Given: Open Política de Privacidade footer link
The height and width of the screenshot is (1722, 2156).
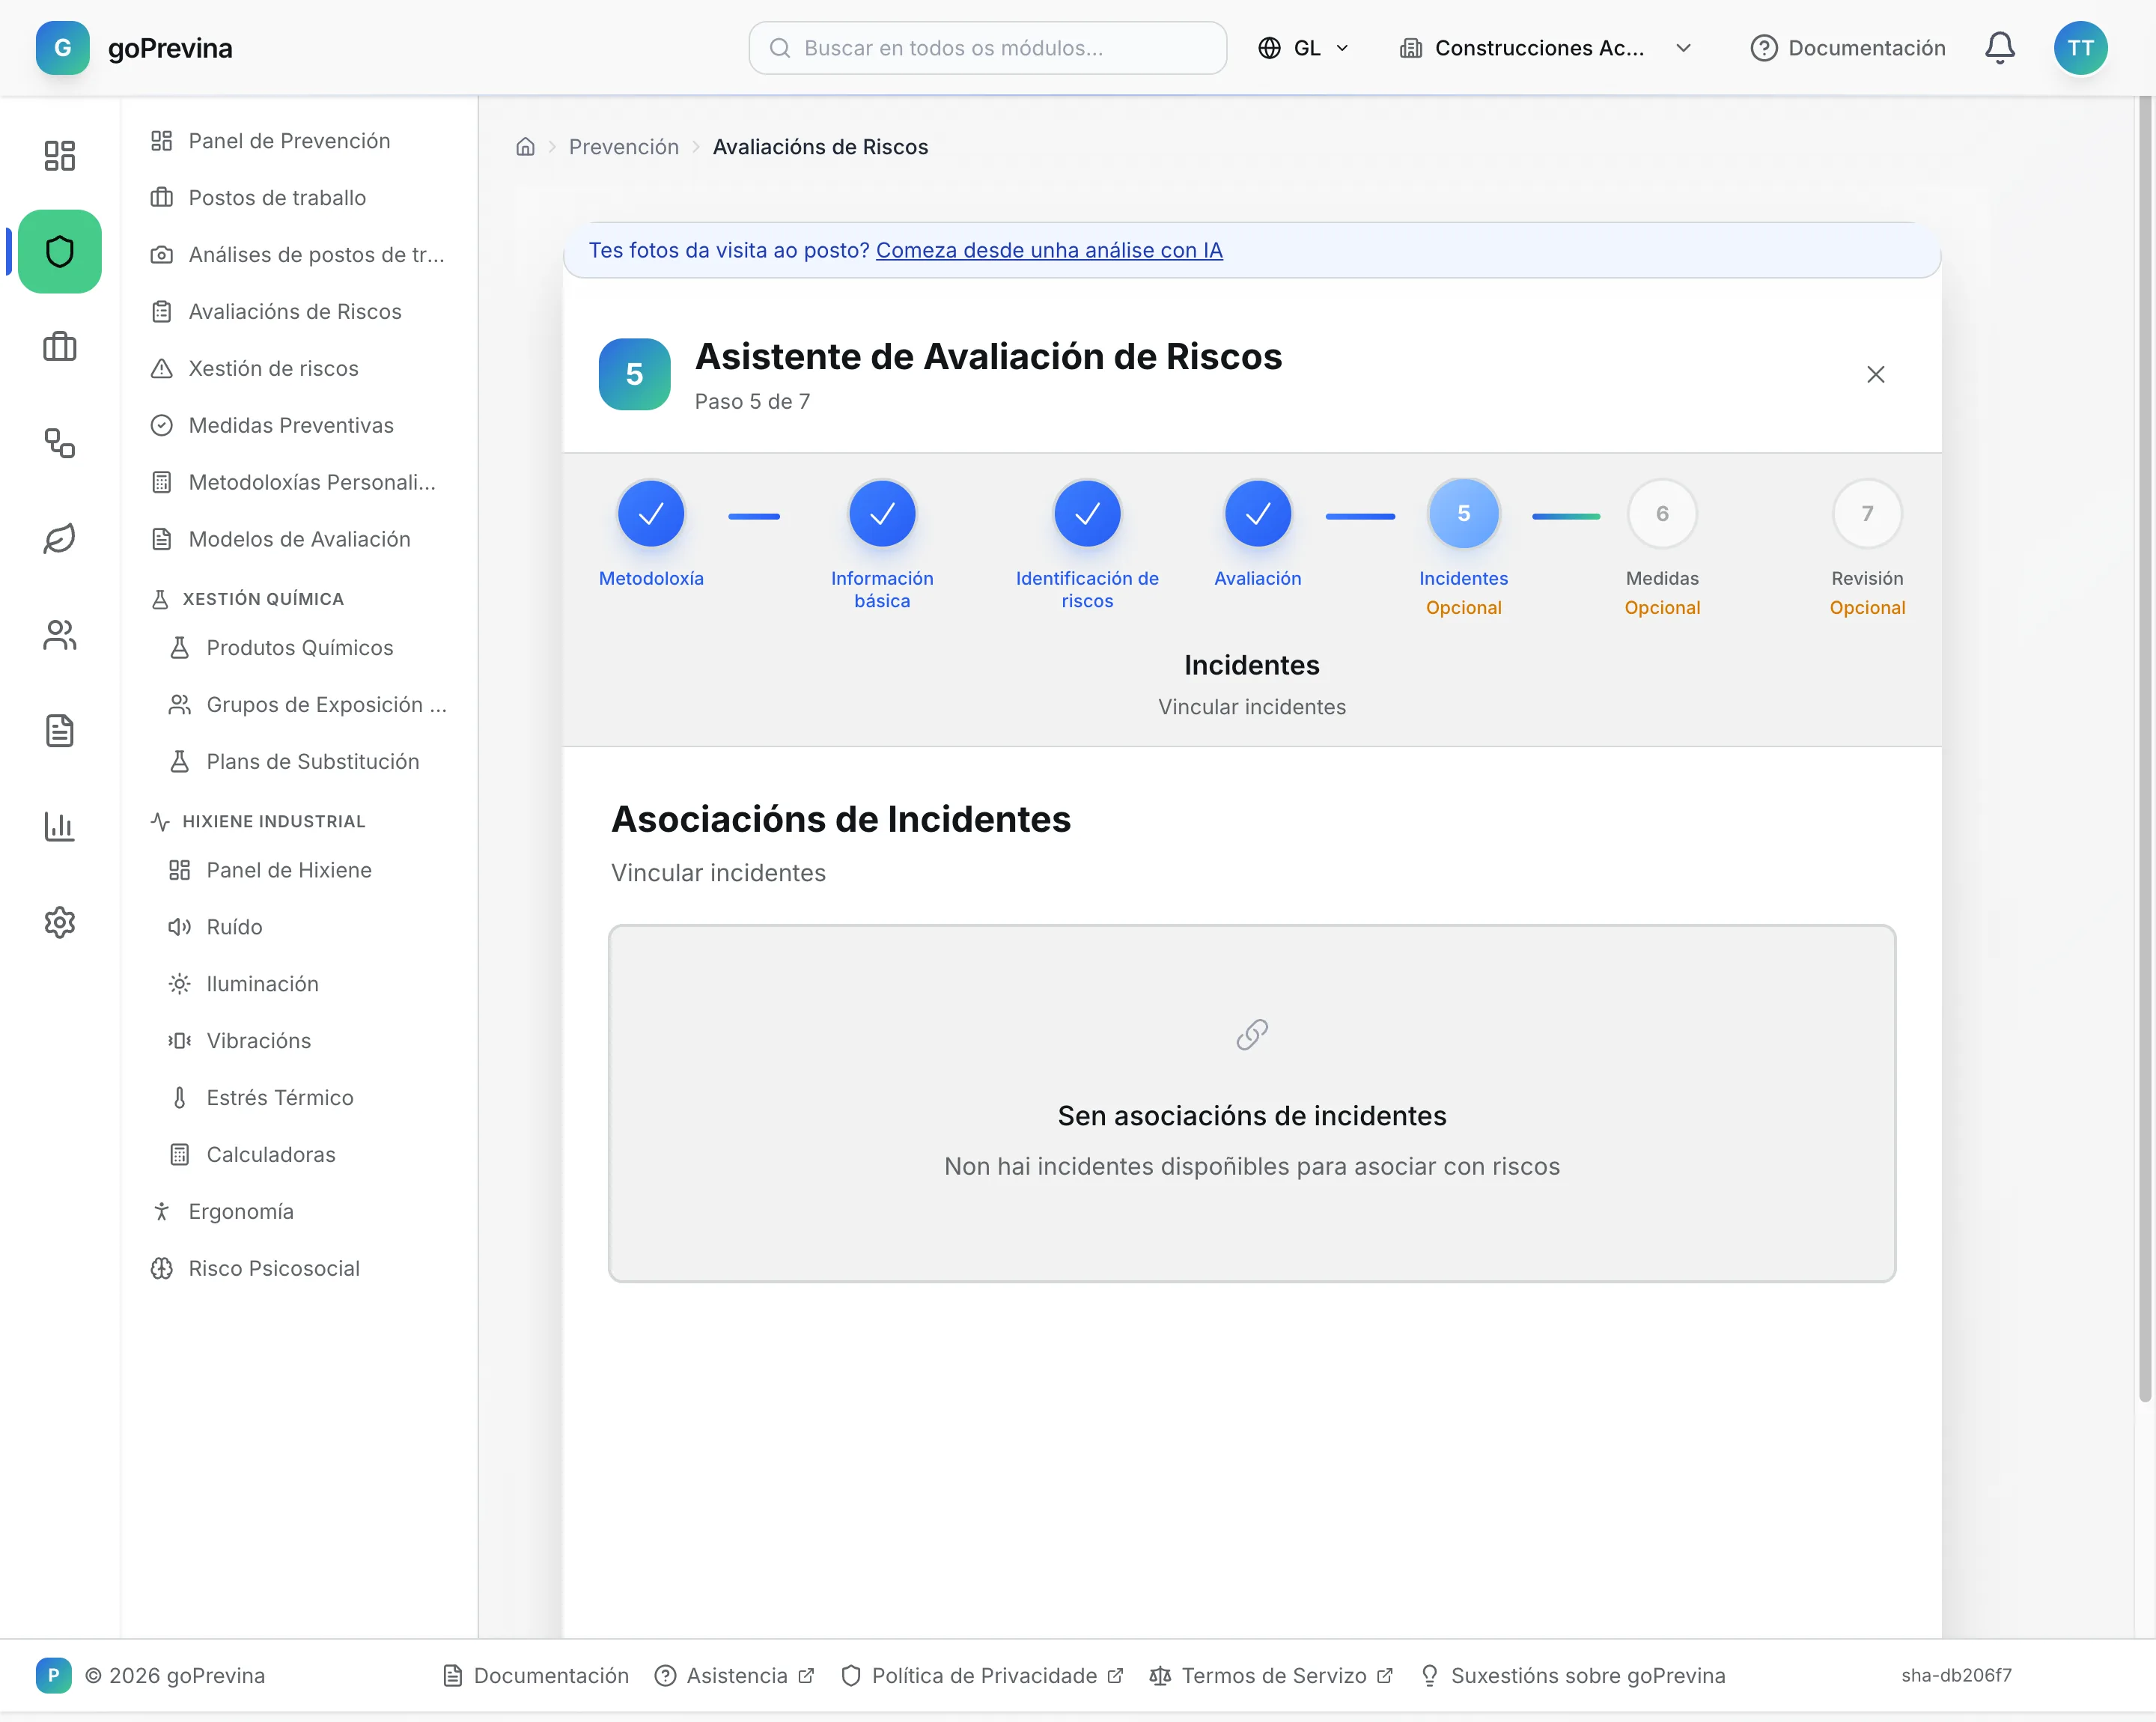Looking at the screenshot, I should coord(982,1676).
